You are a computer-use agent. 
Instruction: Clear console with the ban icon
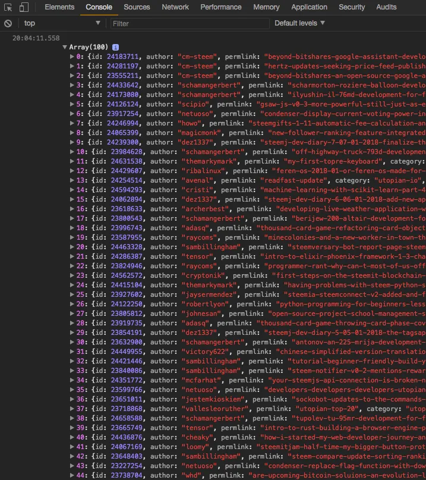point(8,23)
